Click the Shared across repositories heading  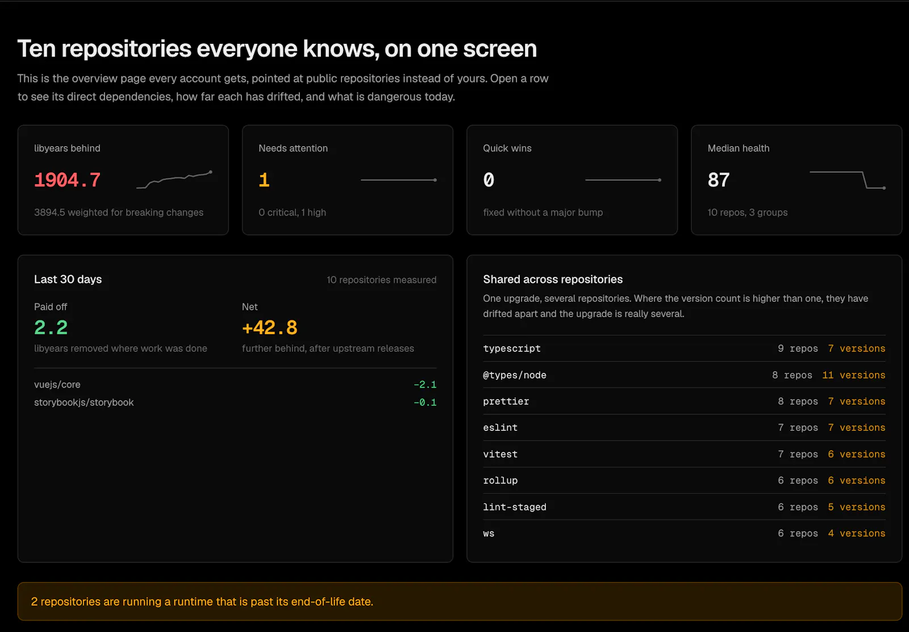point(553,280)
